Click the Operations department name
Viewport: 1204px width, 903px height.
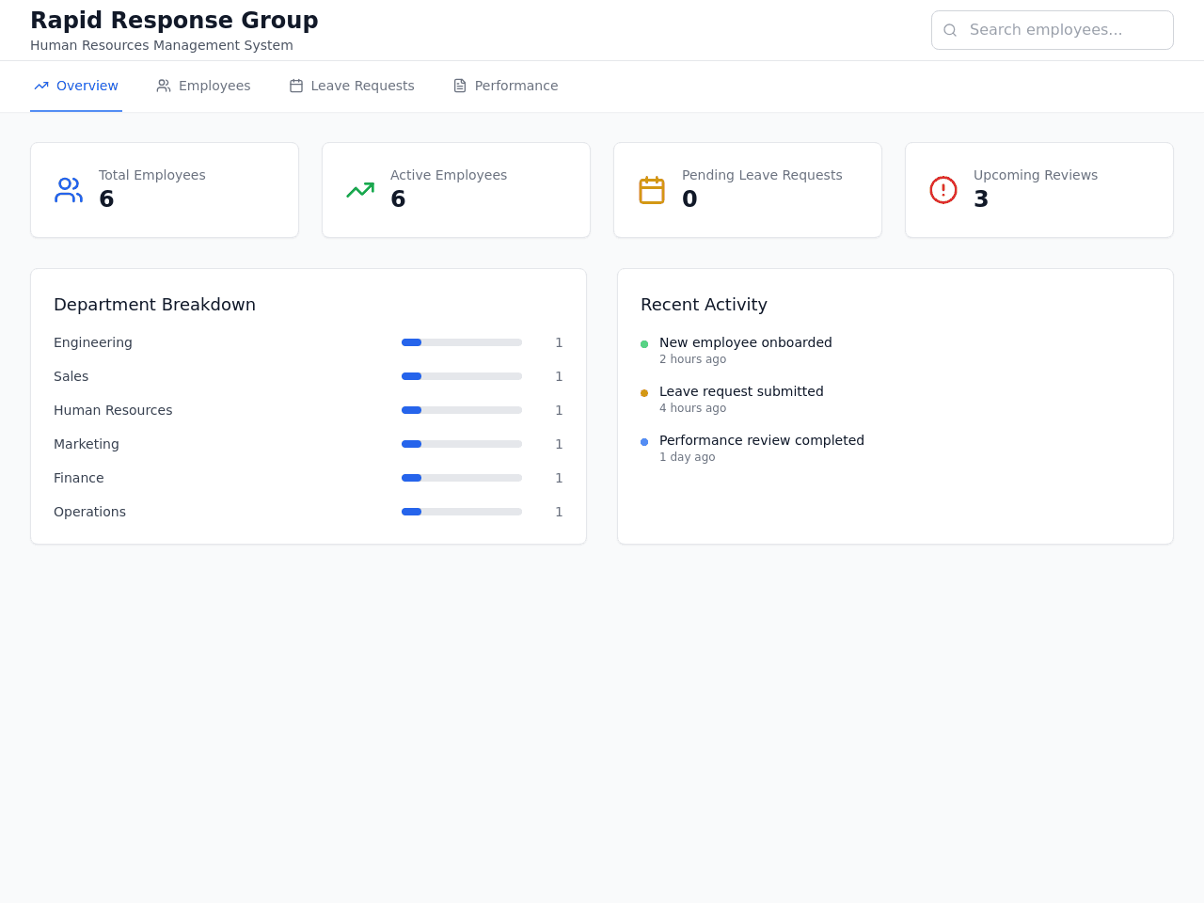pos(89,512)
